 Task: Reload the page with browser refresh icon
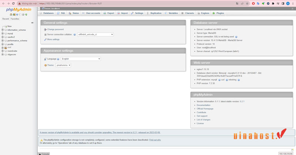tap(13, 4)
